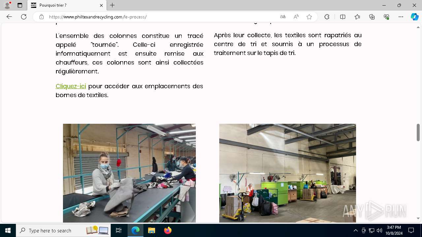Refresh the current page
This screenshot has width=422, height=237.
tap(24, 17)
